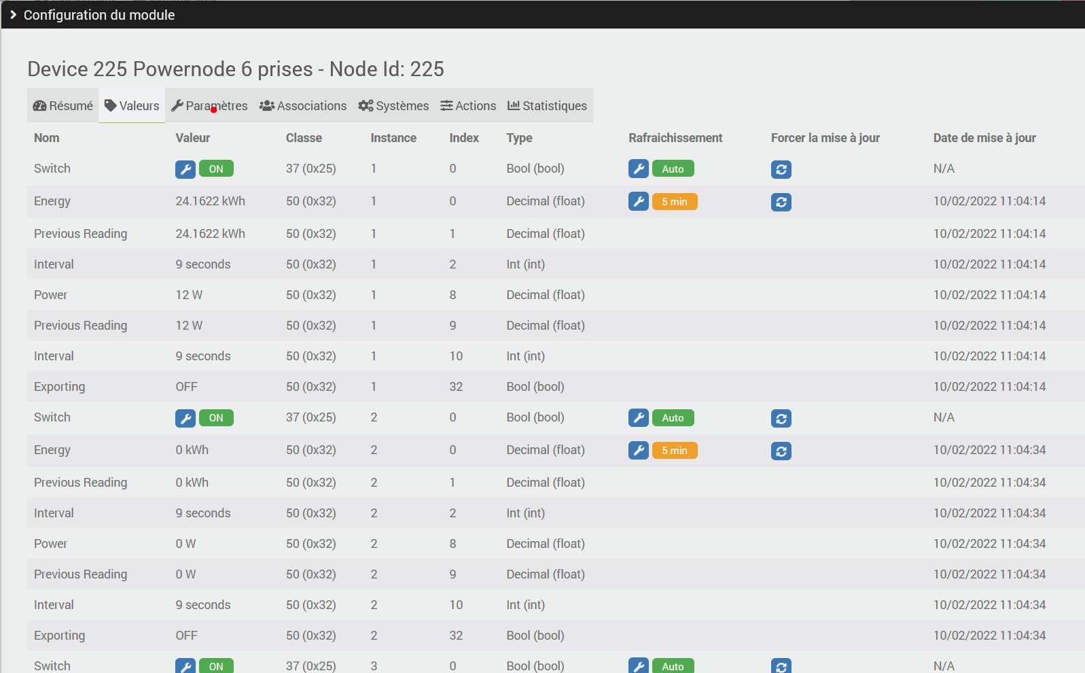Click 5 min refresh badge for instance 1 Energy
Screen dimensions: 1085x673
[675, 202]
